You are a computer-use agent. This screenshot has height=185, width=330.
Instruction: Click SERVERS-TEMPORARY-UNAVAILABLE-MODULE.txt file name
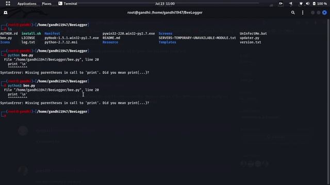(197, 38)
